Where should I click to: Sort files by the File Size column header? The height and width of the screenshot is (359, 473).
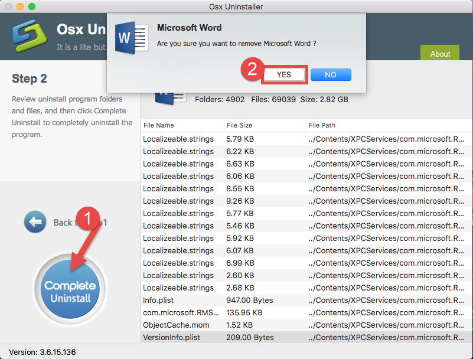coord(239,125)
